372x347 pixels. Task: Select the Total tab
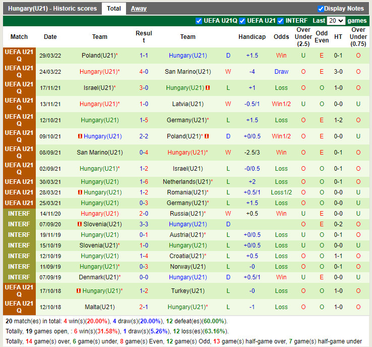coord(114,9)
